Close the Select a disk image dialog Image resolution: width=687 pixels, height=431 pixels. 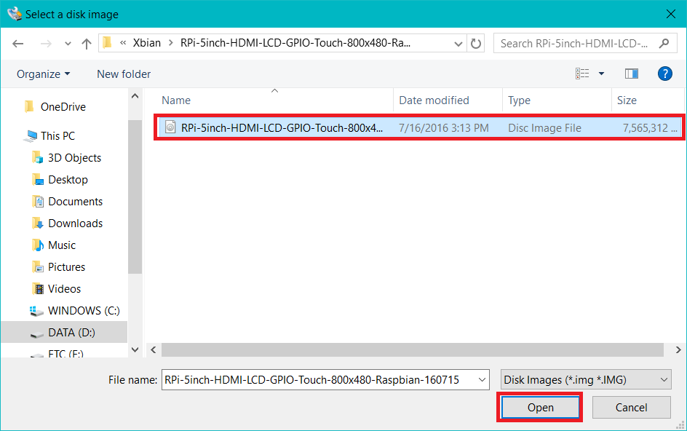point(670,14)
